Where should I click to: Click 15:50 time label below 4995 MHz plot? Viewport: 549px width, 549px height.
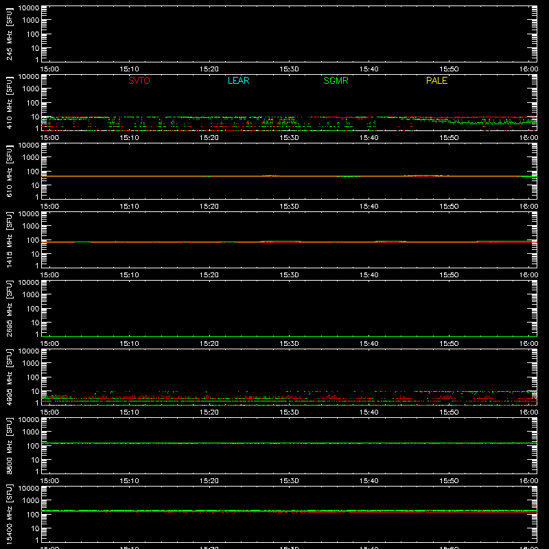tap(449, 412)
